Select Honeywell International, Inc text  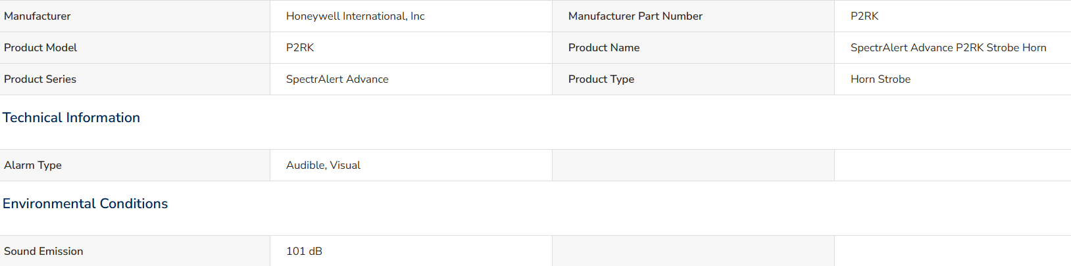355,16
